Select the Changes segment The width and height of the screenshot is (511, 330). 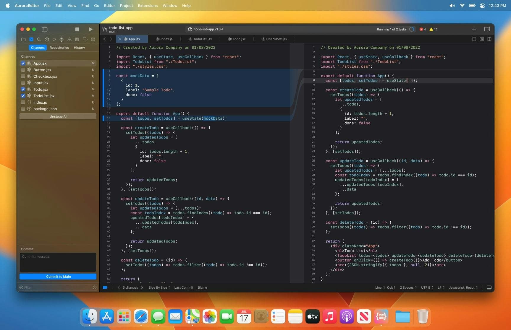(38, 48)
